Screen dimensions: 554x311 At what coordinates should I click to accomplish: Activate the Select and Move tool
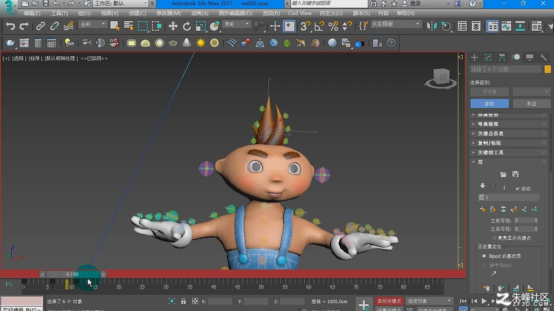coord(173,26)
